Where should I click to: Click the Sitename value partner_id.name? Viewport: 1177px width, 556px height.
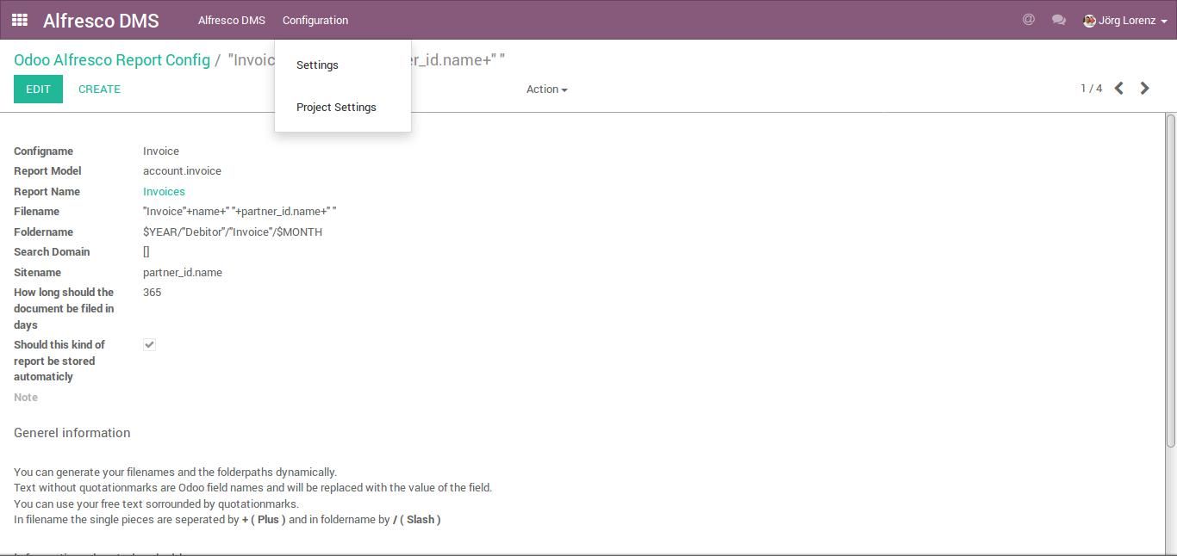click(x=183, y=273)
